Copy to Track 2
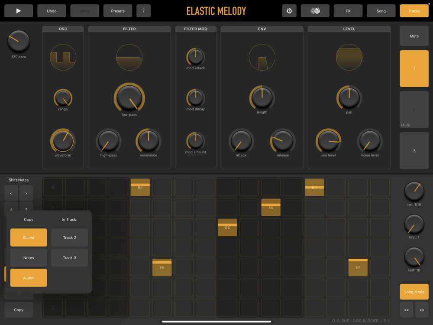The image size is (433, 325). (70, 237)
